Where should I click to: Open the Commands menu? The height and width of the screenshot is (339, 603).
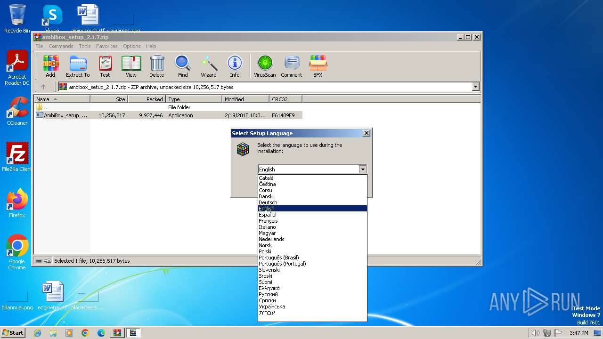coord(61,46)
